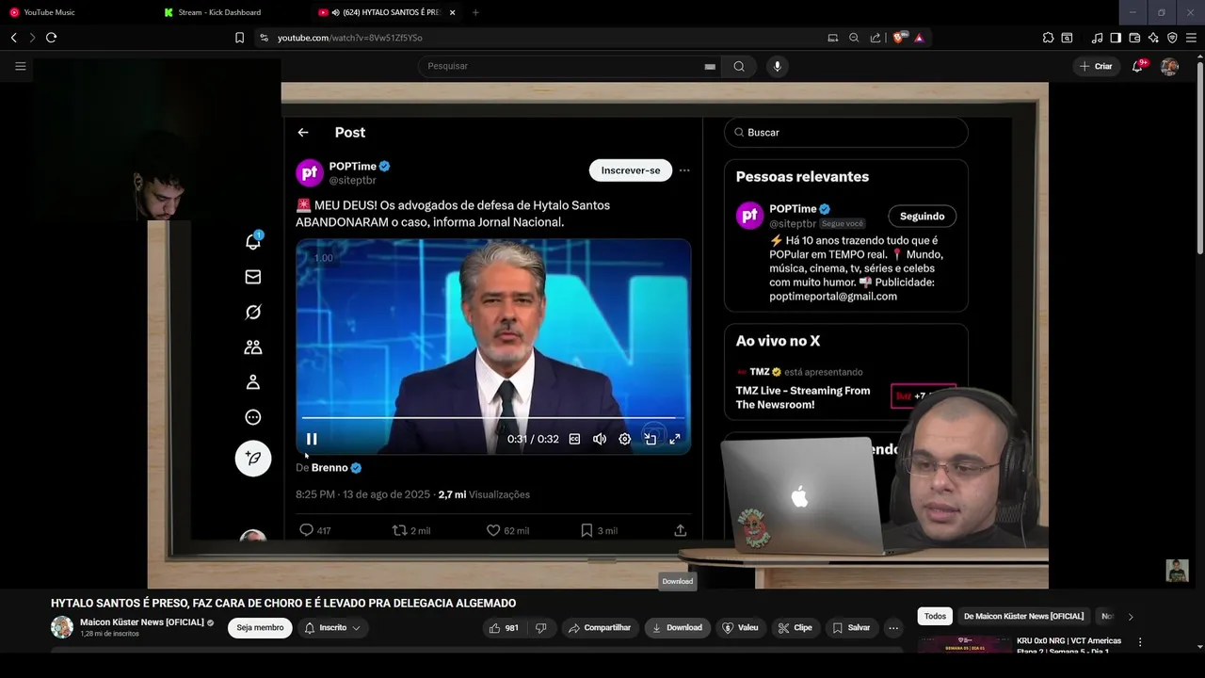Close the HYTALO SANTOS tab

coord(453,12)
